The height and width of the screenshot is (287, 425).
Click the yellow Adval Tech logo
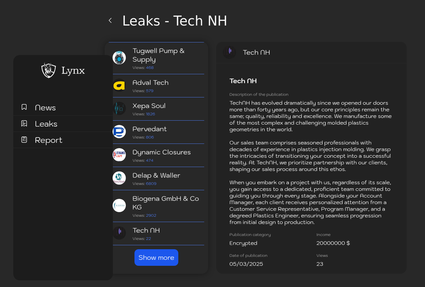119,85
